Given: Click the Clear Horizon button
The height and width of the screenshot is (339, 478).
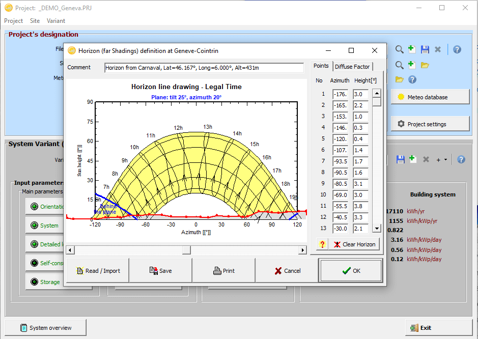Looking at the screenshot, I should click(x=355, y=244).
